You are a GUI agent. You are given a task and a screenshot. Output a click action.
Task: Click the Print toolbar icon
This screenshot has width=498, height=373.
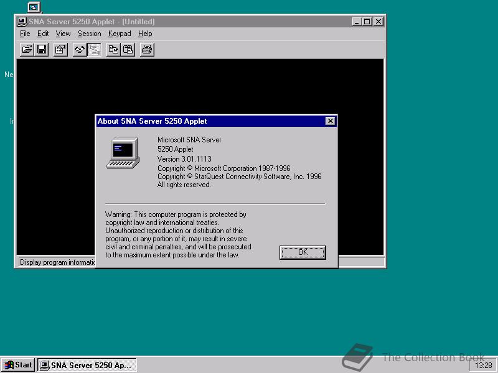(147, 50)
